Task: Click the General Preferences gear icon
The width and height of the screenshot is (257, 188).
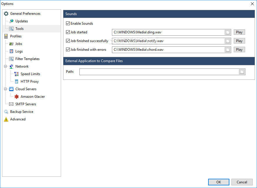Action: 6,14
